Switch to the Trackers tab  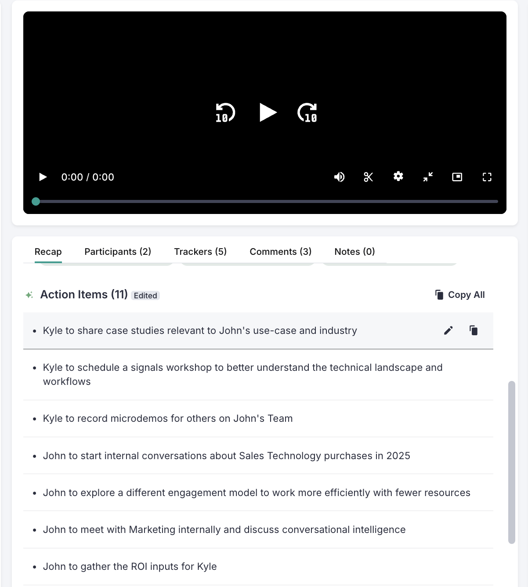200,251
